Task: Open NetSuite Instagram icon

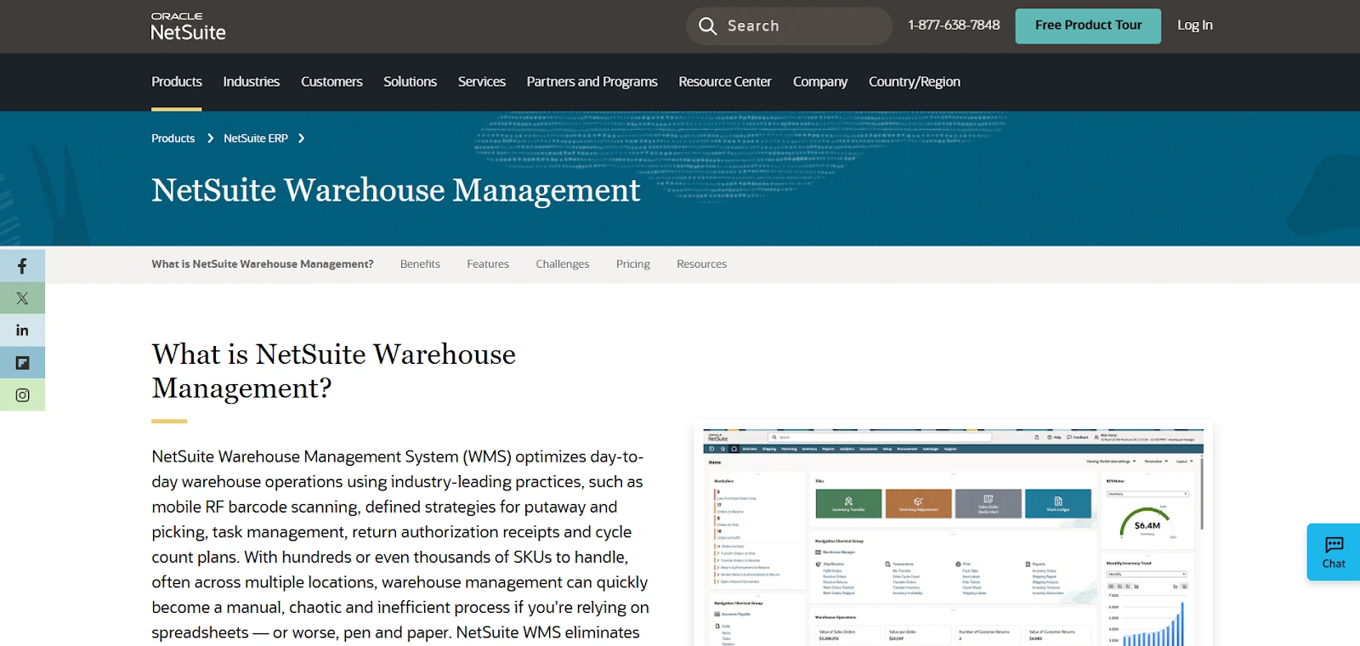Action: click(x=22, y=395)
